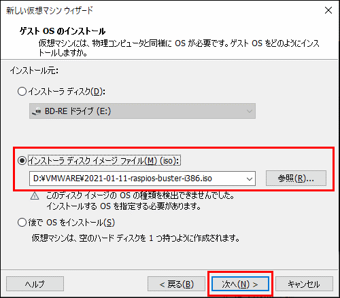340x298 pixels.
Task: Expand the ISO file path dropdown arrow
Action: [250, 179]
